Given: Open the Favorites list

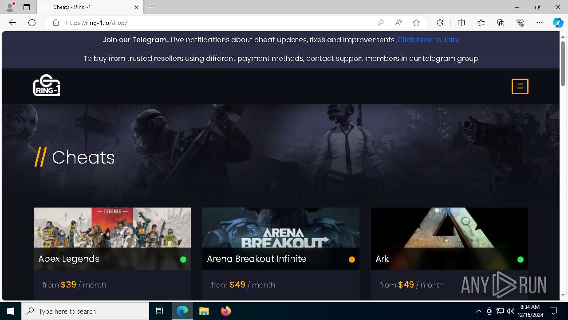Looking at the screenshot, I should point(481,23).
